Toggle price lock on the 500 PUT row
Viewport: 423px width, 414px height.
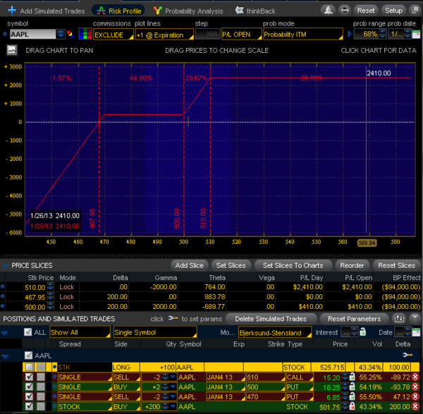pos(352,386)
